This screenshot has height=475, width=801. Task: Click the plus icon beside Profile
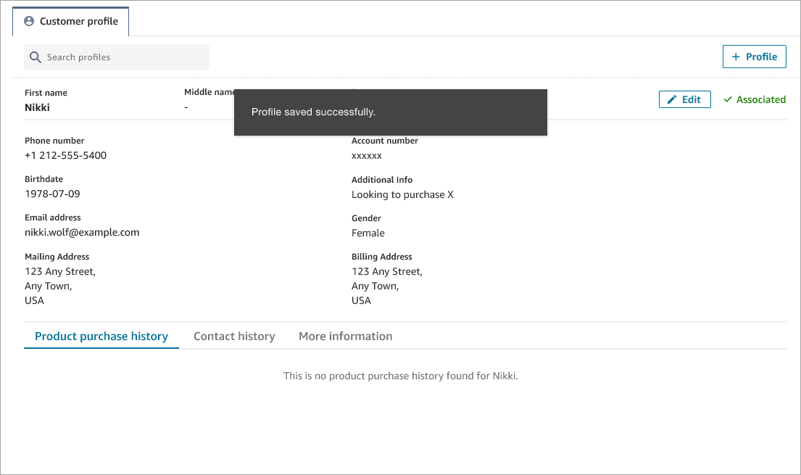(x=736, y=57)
